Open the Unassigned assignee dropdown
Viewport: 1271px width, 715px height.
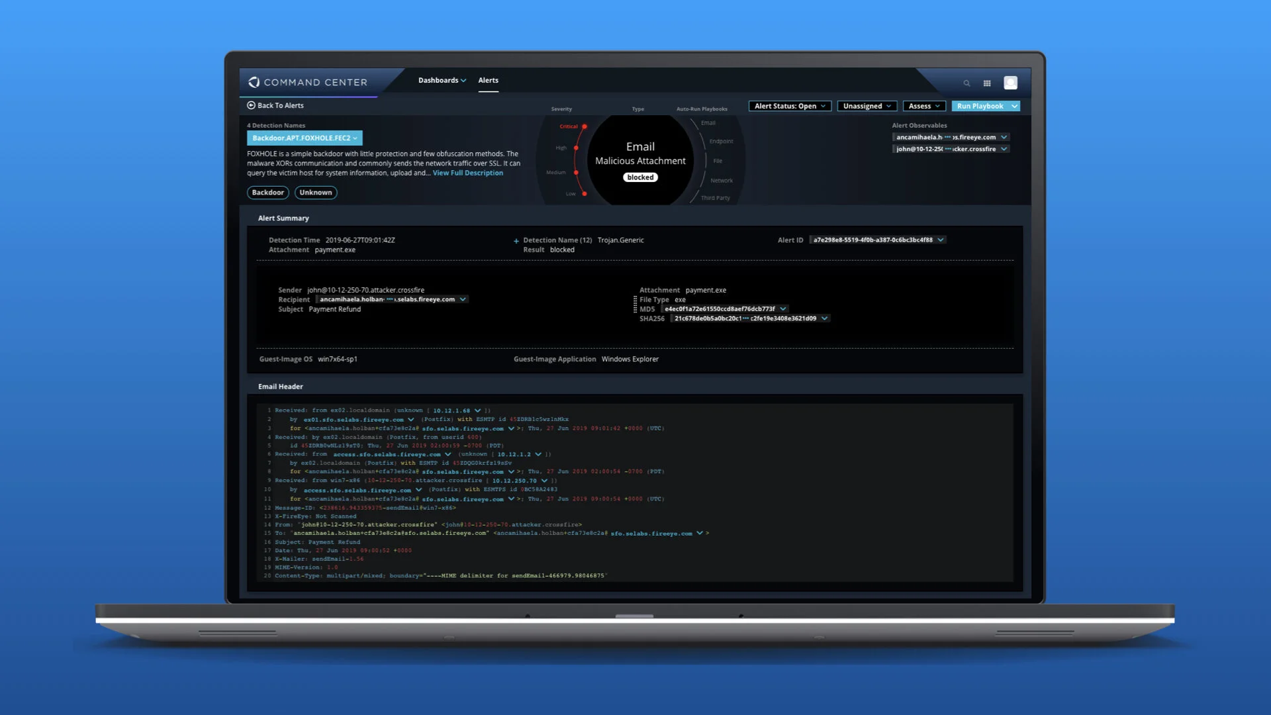click(x=867, y=106)
